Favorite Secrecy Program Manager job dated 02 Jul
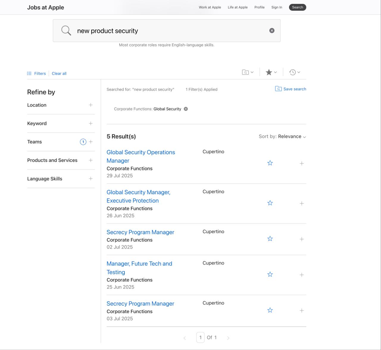This screenshot has width=381, height=350. point(270,239)
